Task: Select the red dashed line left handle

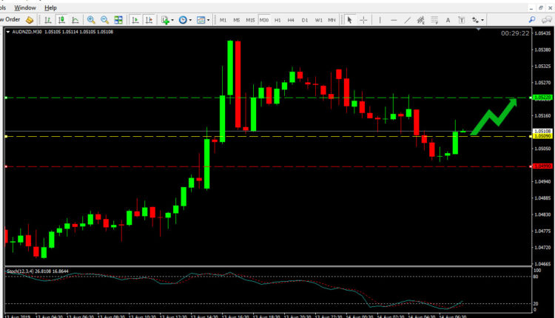Action: pos(6,166)
